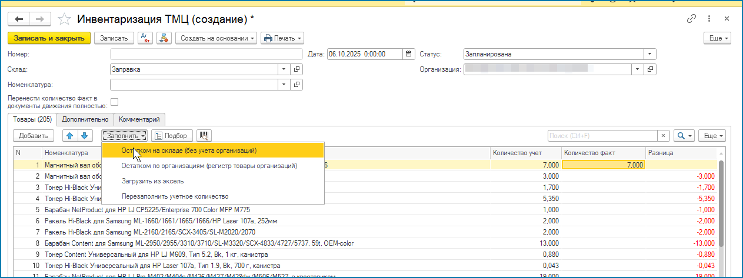The image size is (743, 278).
Task: Expand Создать на основании menu
Action: 216,38
